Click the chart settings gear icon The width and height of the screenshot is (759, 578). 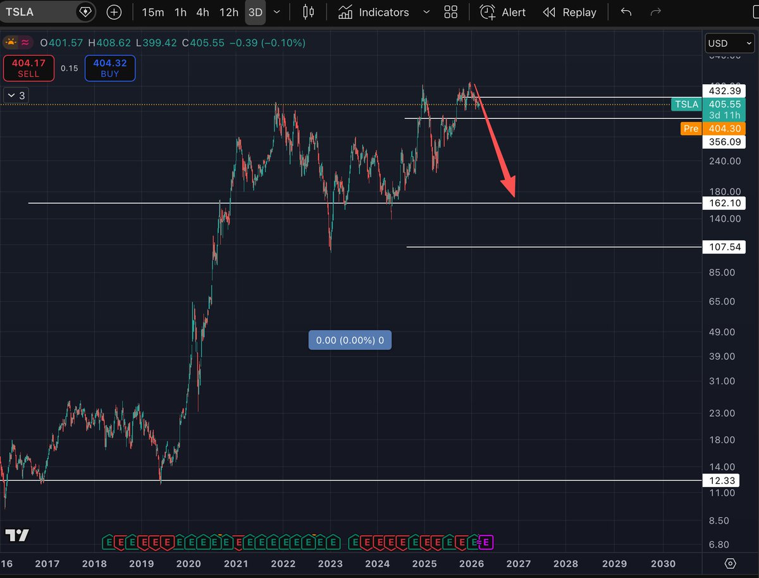[731, 563]
